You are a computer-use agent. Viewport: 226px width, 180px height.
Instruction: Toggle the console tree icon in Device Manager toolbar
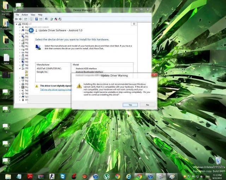click(x=26, y=19)
